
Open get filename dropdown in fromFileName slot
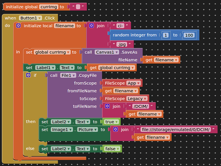(x=135, y=91)
